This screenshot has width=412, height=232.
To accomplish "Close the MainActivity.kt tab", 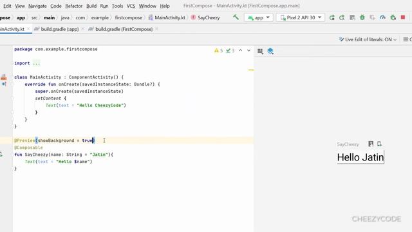I will click(28, 29).
